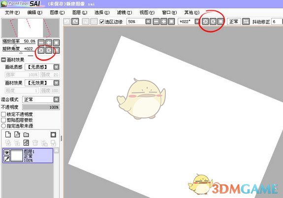Screen dimensions: 283x198
Task: Reset zoom in navigator panel
Action: [x=56, y=43]
